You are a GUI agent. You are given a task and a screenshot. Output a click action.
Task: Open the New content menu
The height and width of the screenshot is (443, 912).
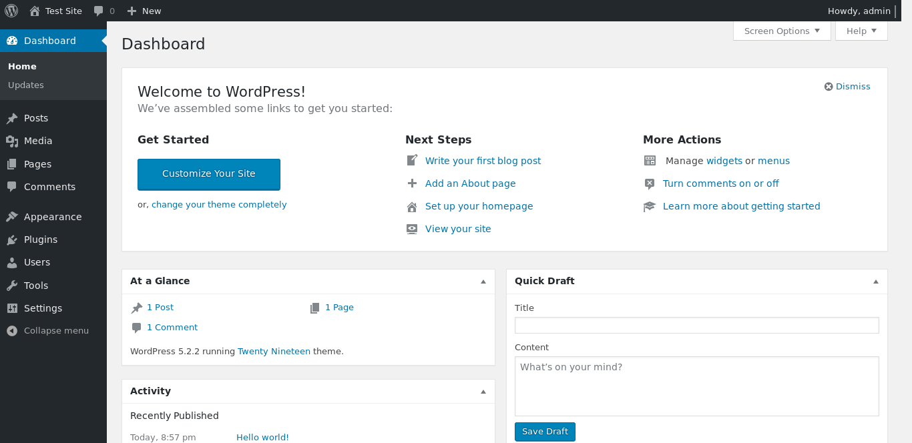pos(144,11)
